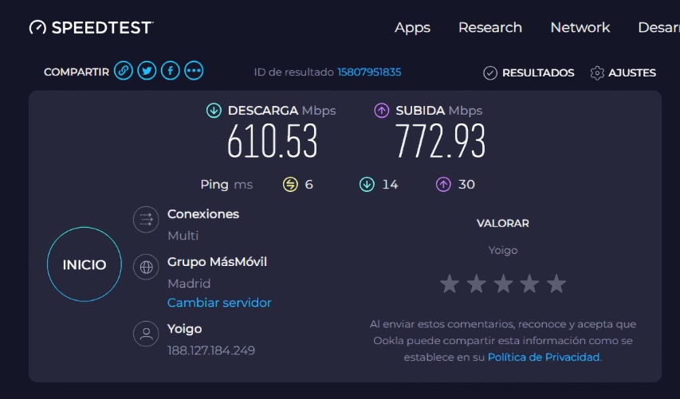This screenshot has width=680, height=399.
Task: Share result on Facebook icon
Action: [171, 71]
